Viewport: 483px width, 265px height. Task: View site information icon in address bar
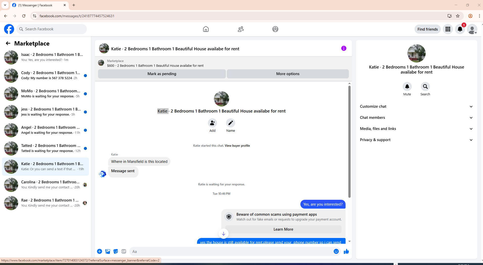pyautogui.click(x=35, y=16)
